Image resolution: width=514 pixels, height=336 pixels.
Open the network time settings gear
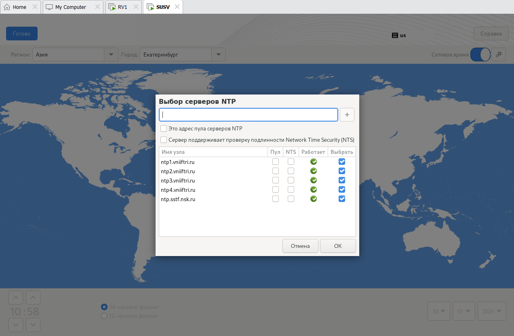point(499,55)
